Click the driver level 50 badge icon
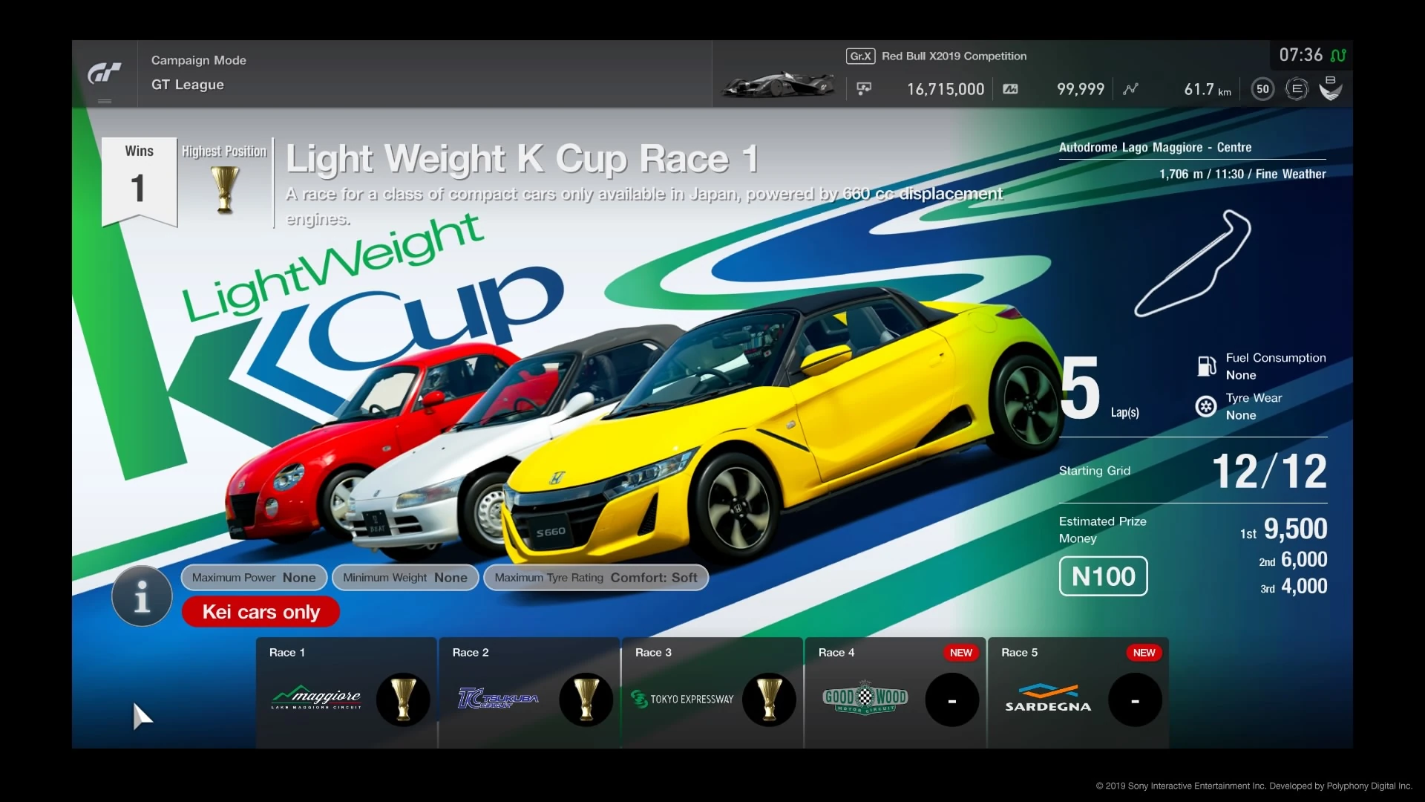Image resolution: width=1425 pixels, height=802 pixels. click(1262, 88)
